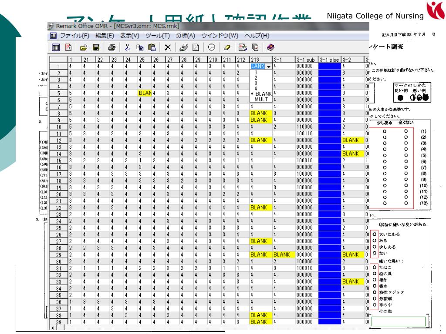The width and height of the screenshot is (446, 334).
Task: Delete with the black X toolbar icon
Action: [x=168, y=47]
